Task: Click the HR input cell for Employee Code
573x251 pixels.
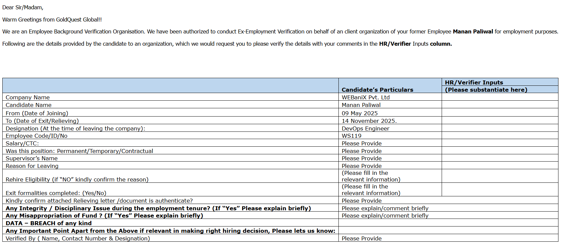Action: click(x=500, y=135)
